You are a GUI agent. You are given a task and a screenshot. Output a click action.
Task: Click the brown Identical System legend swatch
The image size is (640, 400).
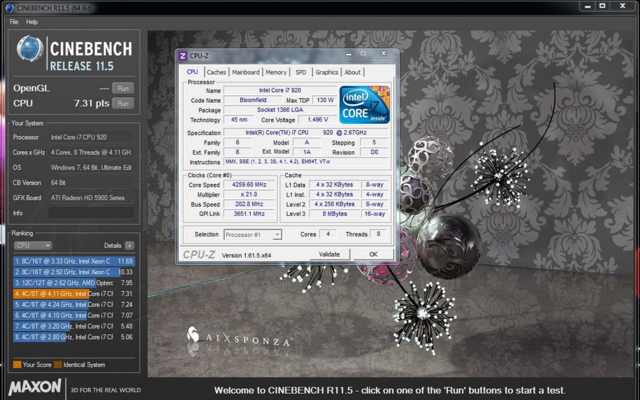pyautogui.click(x=58, y=365)
